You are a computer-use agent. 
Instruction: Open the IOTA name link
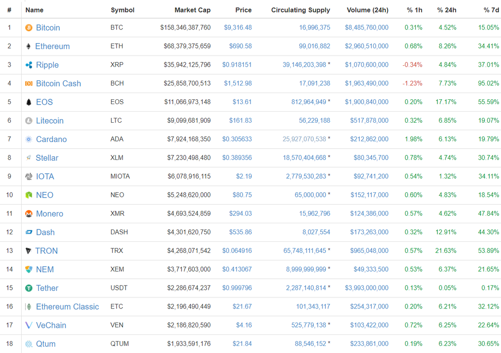pyautogui.click(x=45, y=176)
